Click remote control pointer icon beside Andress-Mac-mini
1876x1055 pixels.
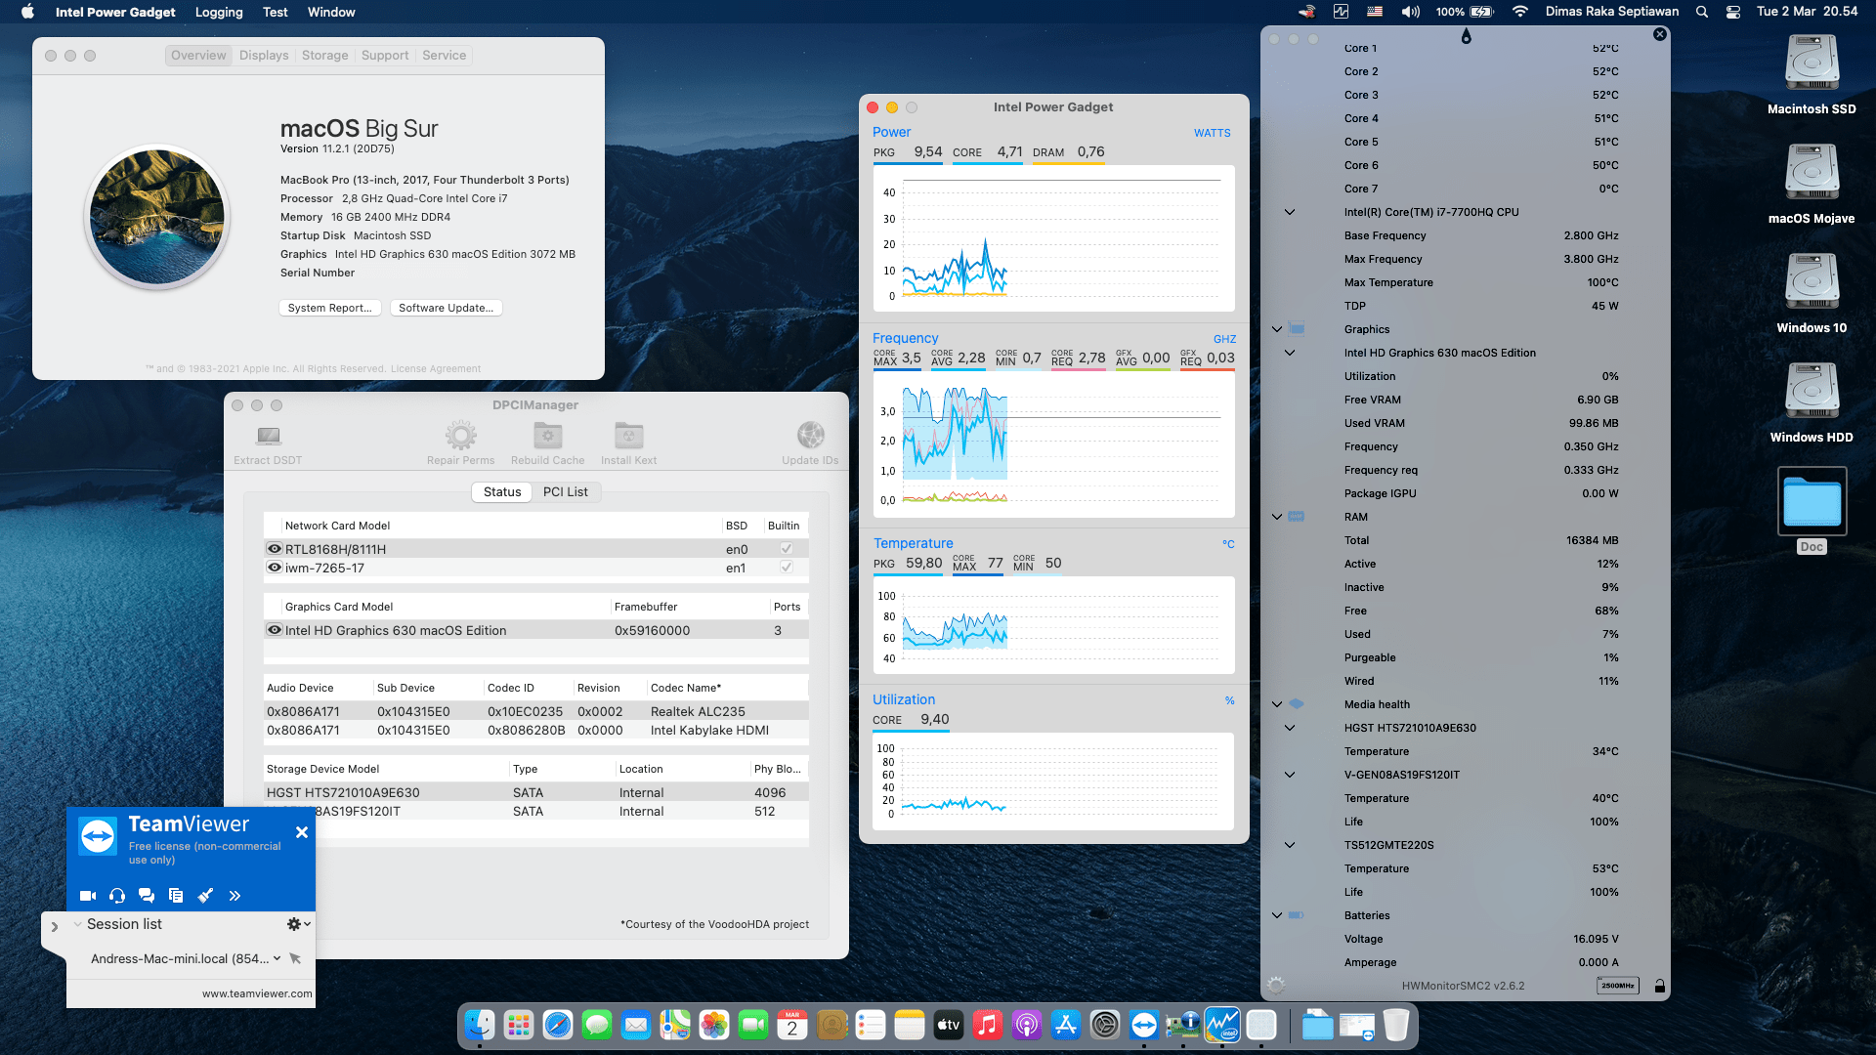(x=295, y=958)
